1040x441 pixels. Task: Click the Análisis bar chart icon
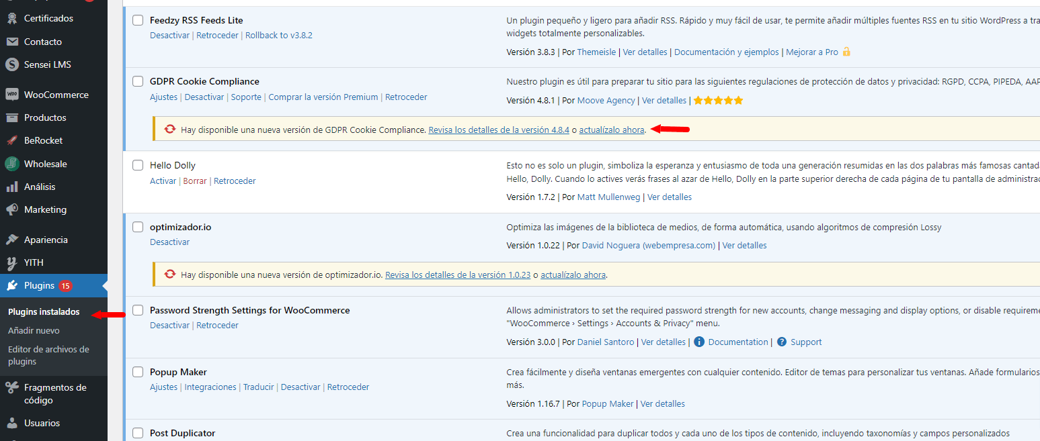click(x=12, y=187)
